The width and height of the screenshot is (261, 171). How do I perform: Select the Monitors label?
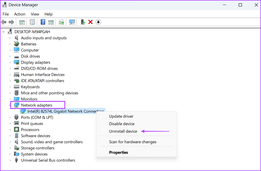(x=29, y=99)
